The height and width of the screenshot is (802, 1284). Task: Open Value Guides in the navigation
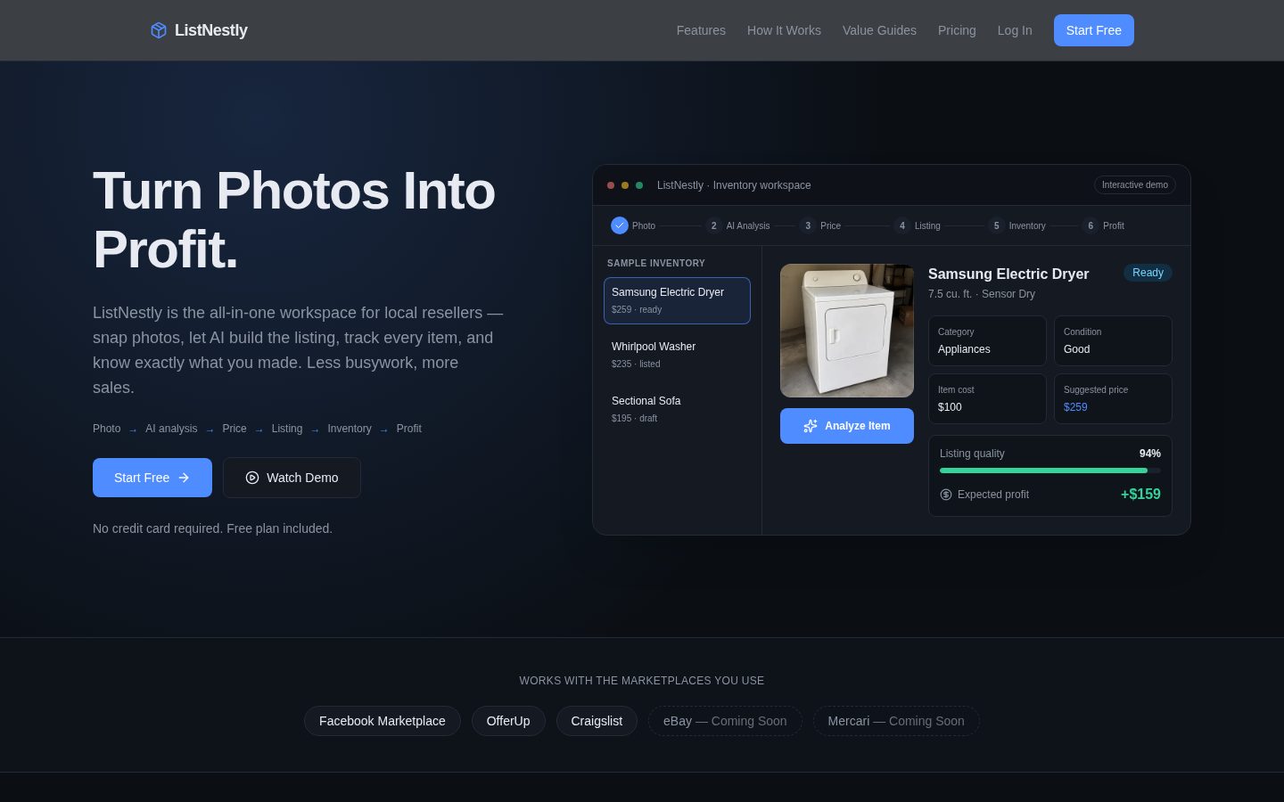click(879, 30)
